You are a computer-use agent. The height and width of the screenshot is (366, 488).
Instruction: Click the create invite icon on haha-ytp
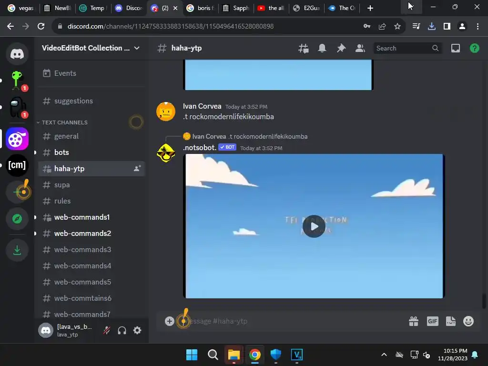tap(137, 168)
